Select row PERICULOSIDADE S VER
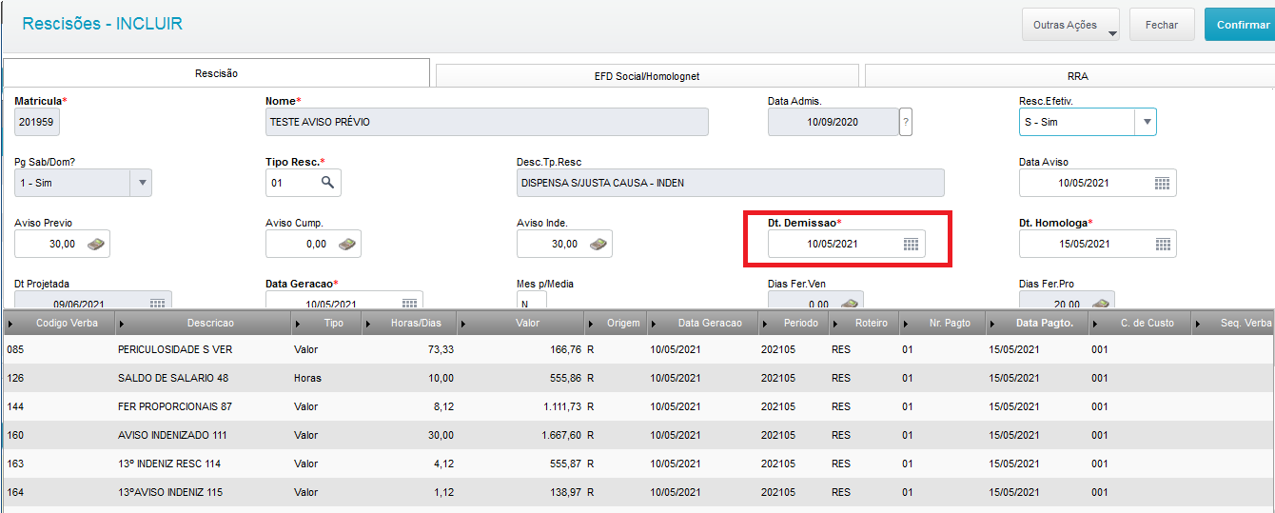This screenshot has width=1275, height=513. 637,349
